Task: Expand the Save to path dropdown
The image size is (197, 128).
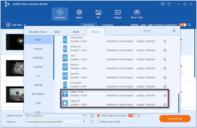Action: (84, 122)
